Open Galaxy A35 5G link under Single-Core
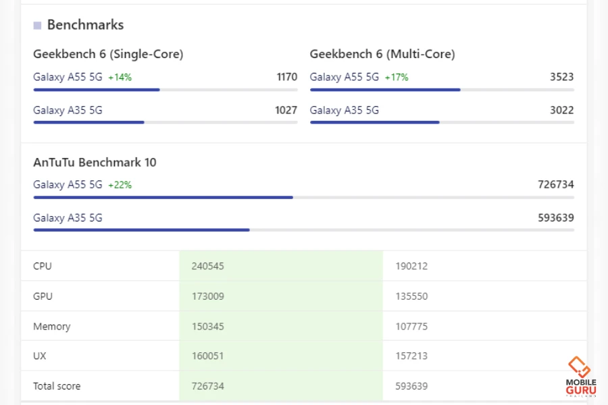 pos(68,110)
